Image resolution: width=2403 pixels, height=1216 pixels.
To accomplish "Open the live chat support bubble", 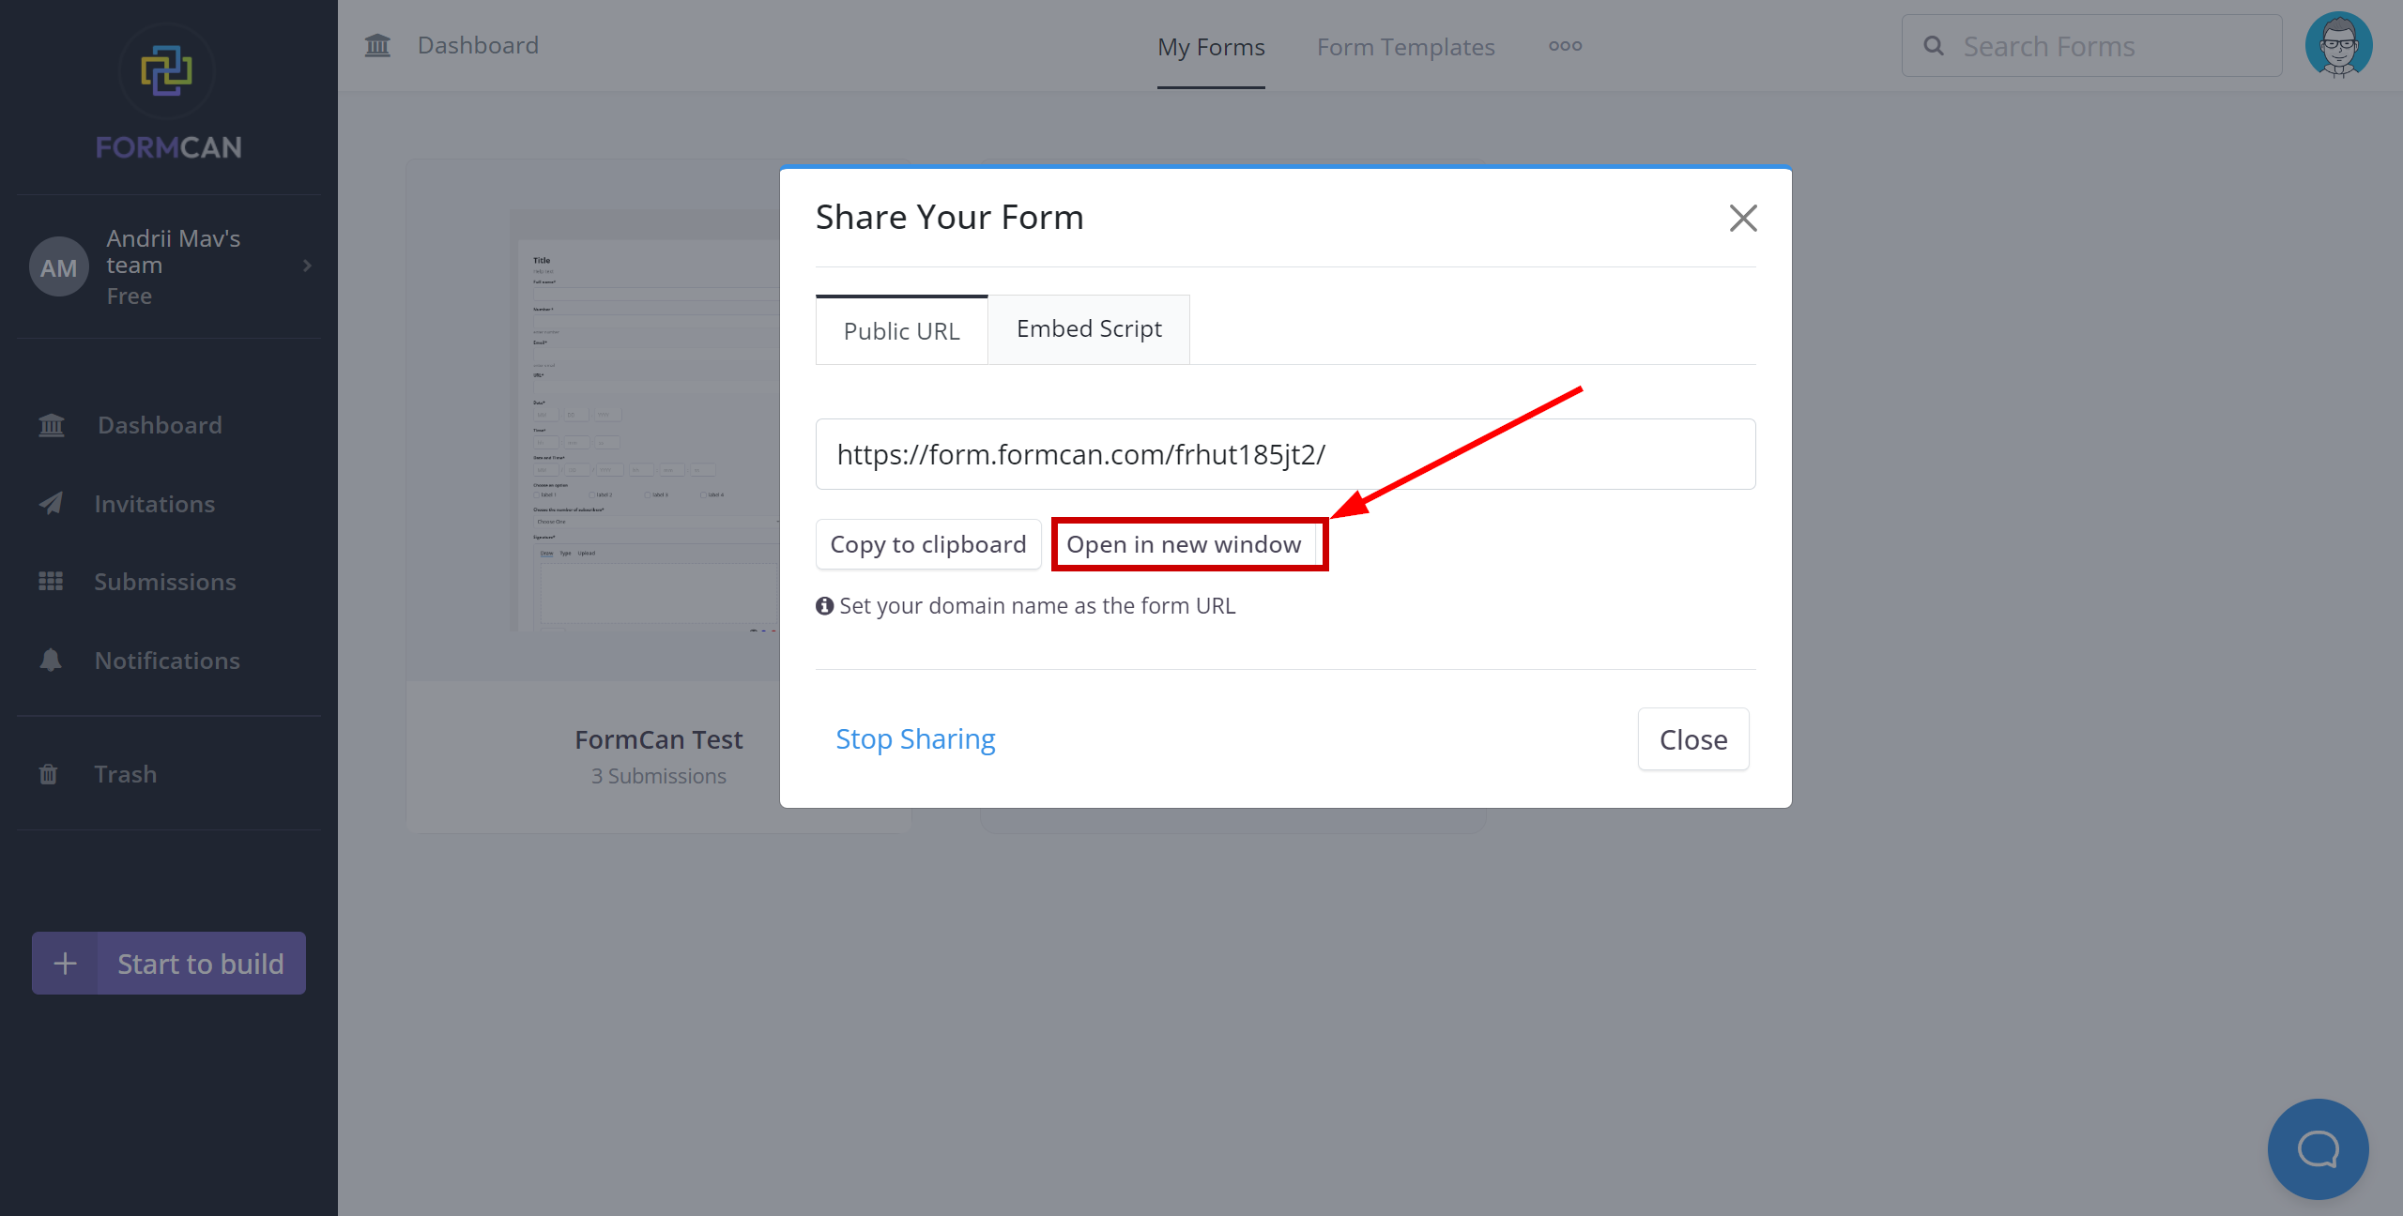I will tap(2319, 1148).
